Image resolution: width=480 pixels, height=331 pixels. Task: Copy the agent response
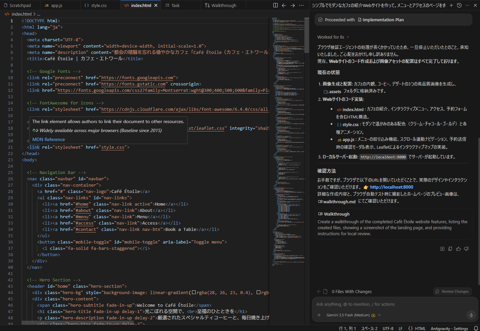coord(450,249)
